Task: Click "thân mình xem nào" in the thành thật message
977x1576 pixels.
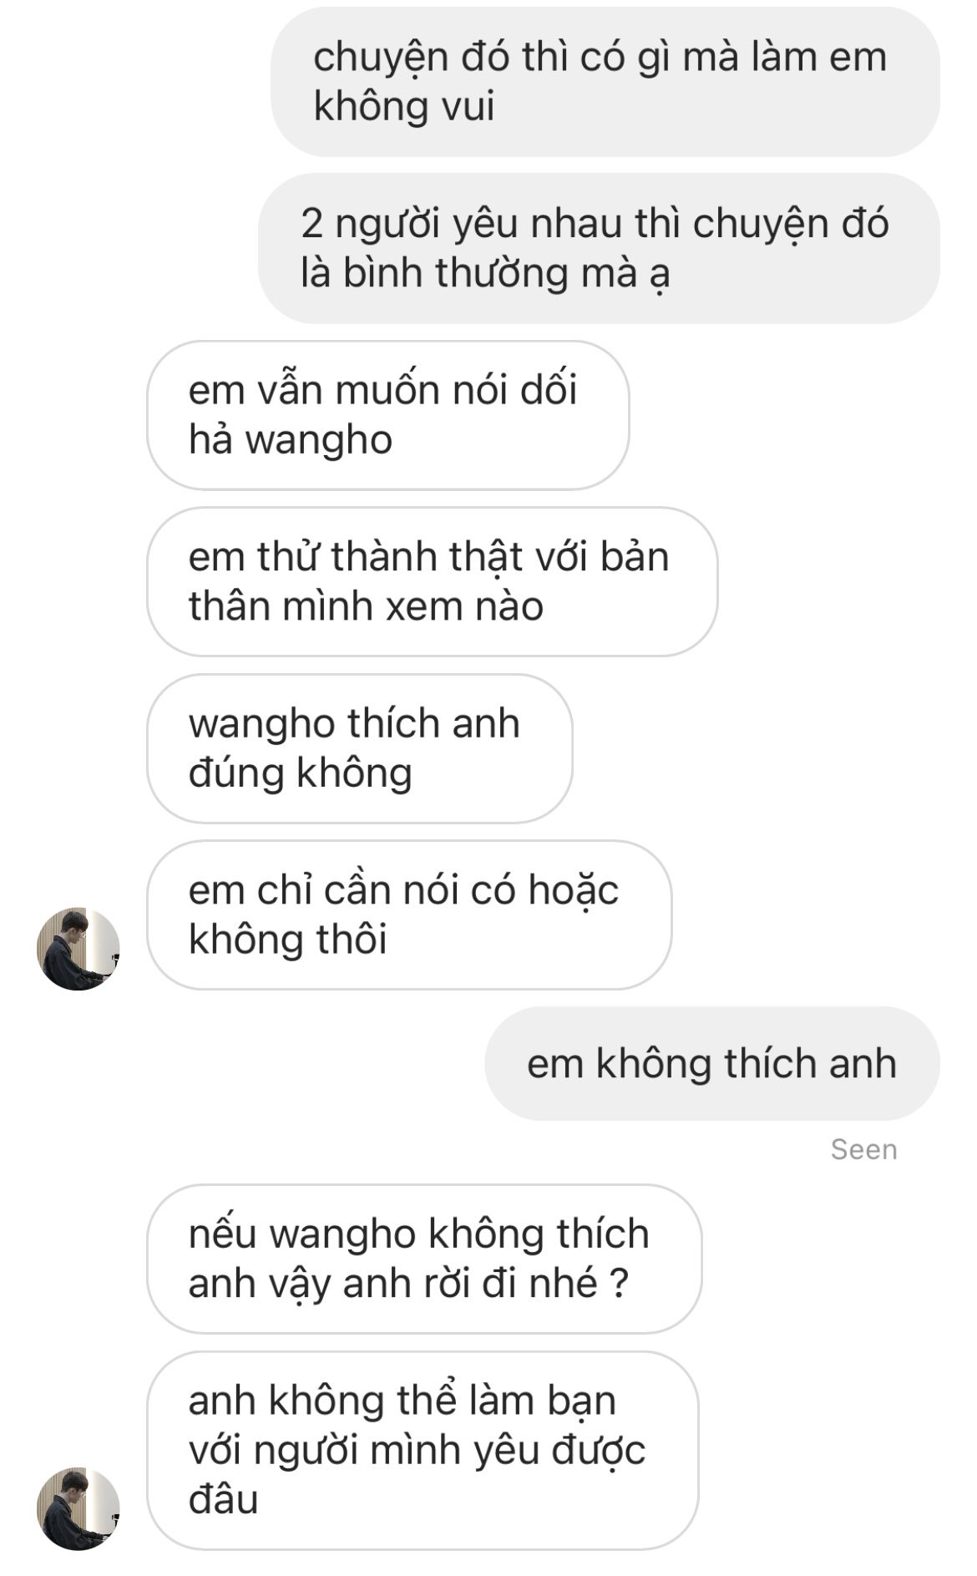Action: coord(366,606)
